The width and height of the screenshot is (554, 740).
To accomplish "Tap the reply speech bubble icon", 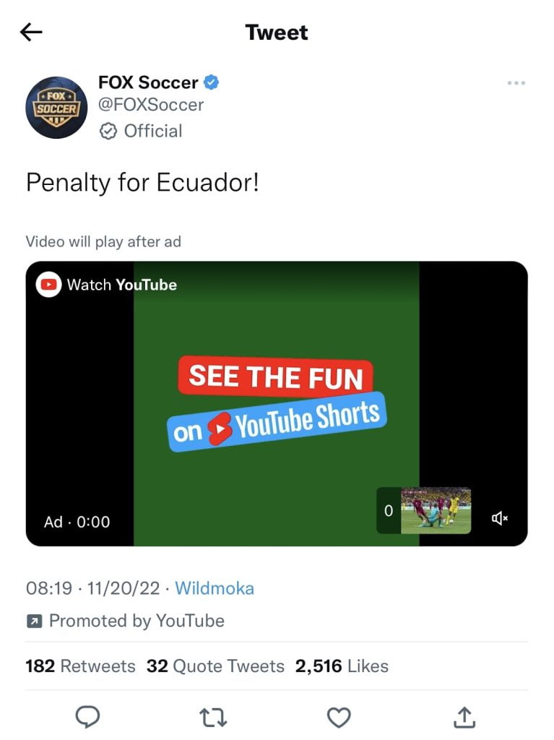I will point(88,717).
